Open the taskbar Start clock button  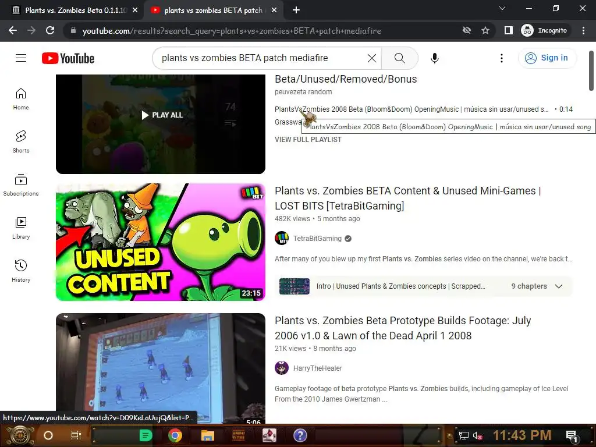click(20, 435)
